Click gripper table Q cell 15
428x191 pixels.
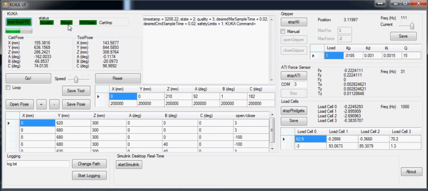(411, 56)
